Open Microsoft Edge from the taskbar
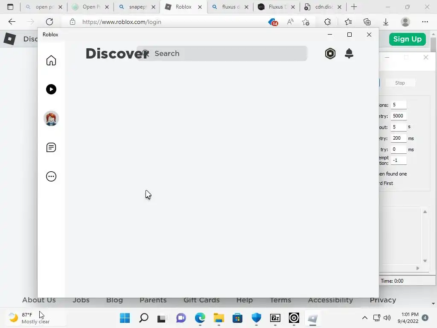This screenshot has height=328, width=437. [x=200, y=318]
